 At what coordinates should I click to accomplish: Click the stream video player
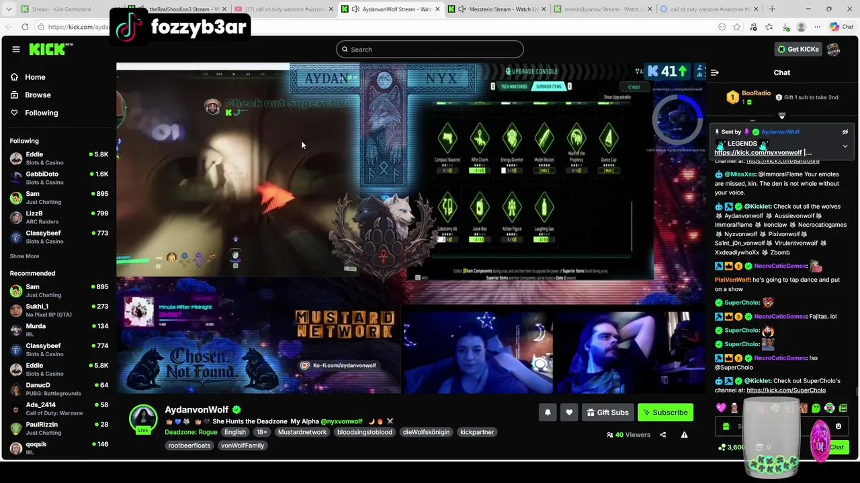411,228
